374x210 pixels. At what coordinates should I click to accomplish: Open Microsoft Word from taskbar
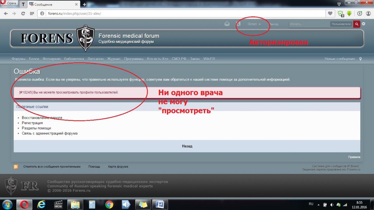tap(160, 204)
